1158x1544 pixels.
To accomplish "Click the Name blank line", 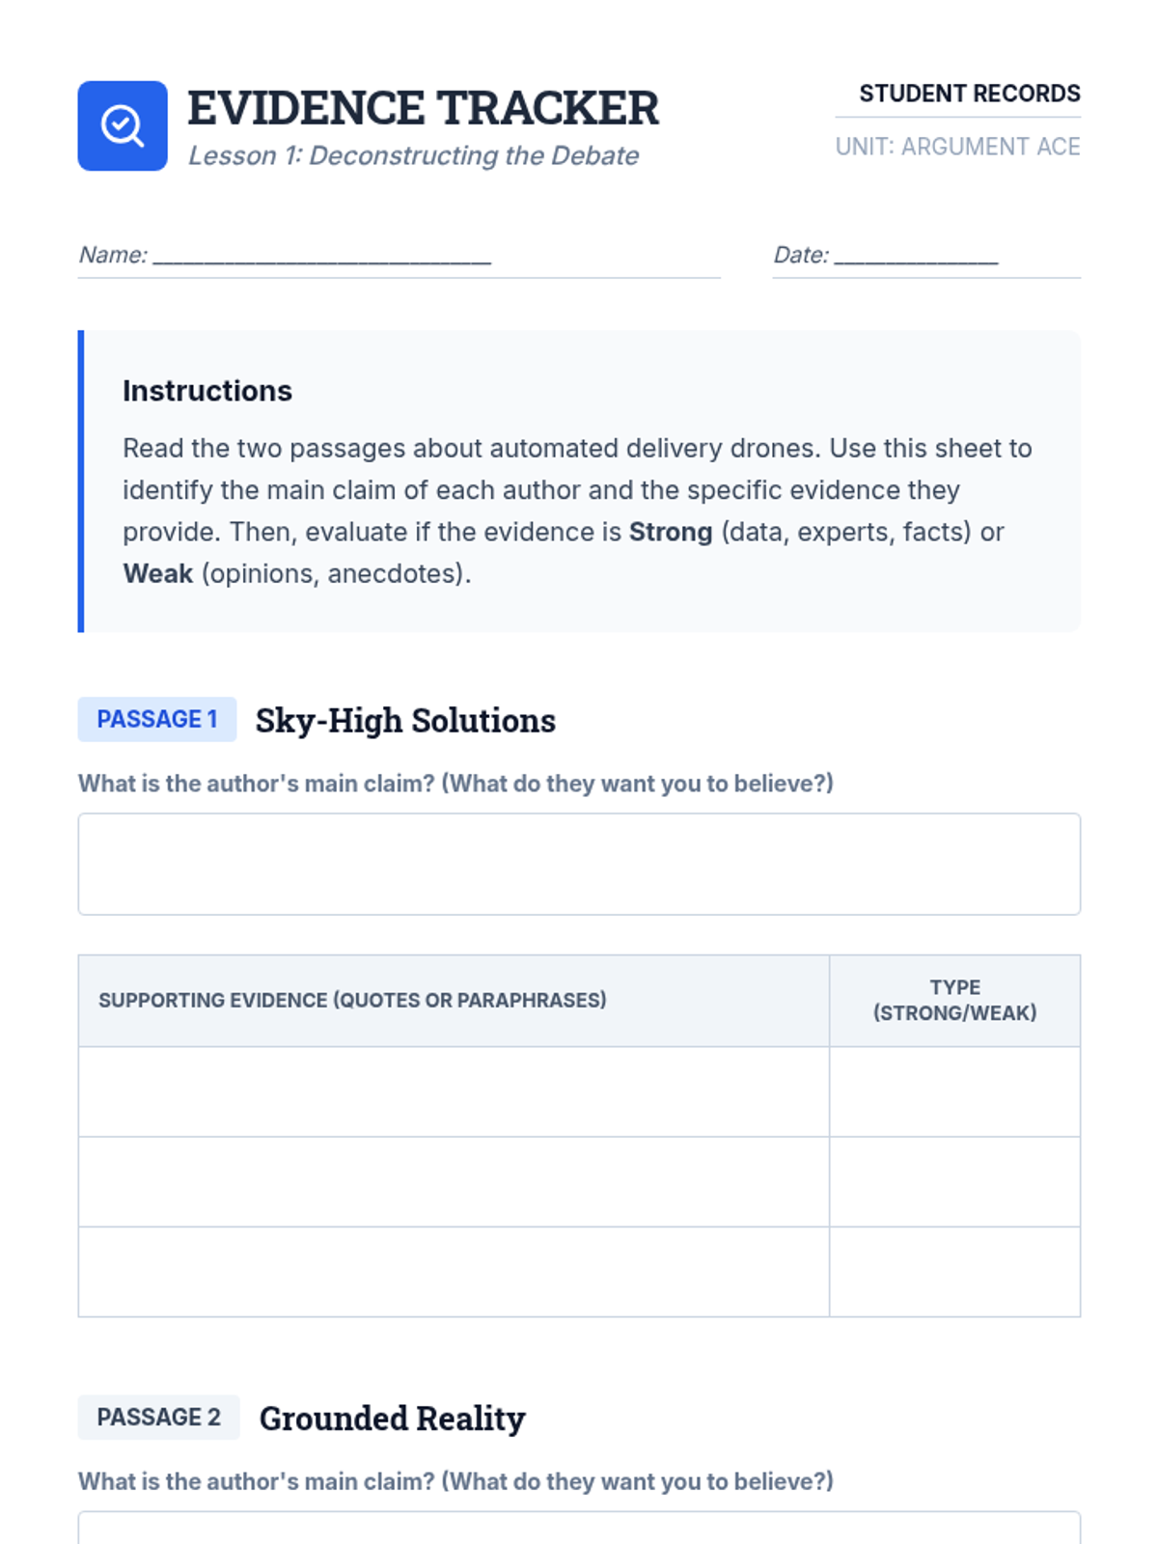I will (x=322, y=257).
